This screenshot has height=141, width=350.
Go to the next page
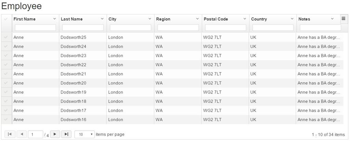[55, 134]
